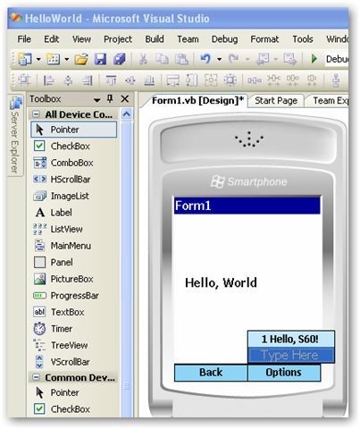The width and height of the screenshot is (360, 429).
Task: Switch to the Form1.vb [Design] tab
Action: [x=197, y=101]
